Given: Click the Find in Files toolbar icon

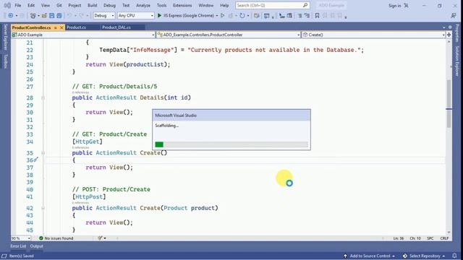Looking at the screenshot, I should click(256, 16).
